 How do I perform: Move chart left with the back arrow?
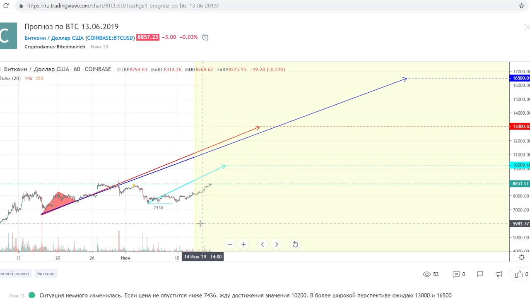(x=262, y=244)
